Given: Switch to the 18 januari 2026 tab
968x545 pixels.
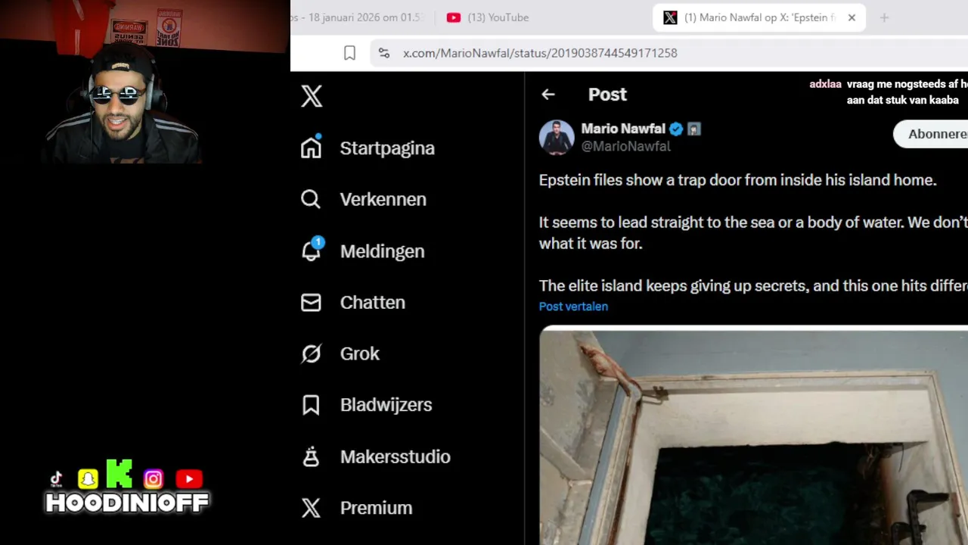Looking at the screenshot, I should (357, 17).
